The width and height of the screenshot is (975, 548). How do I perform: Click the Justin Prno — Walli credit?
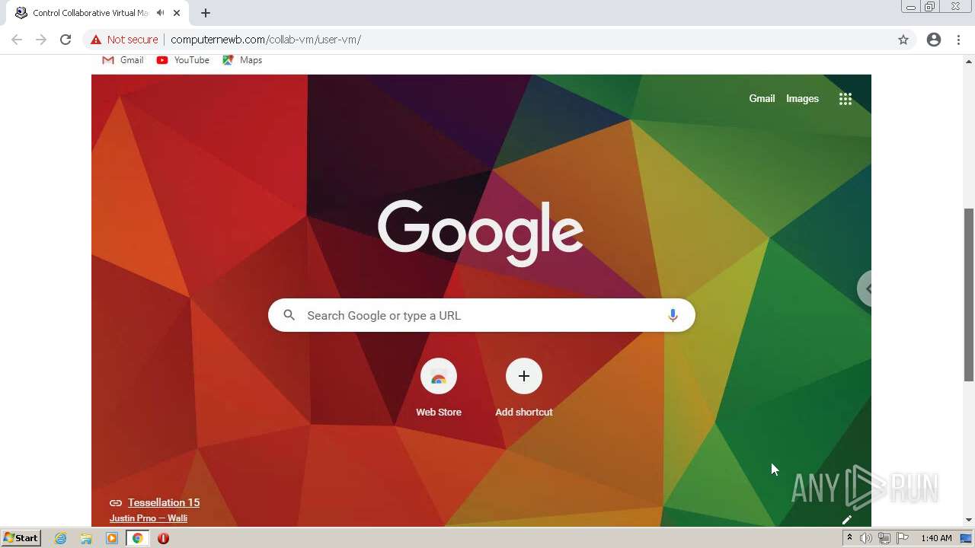tap(149, 518)
